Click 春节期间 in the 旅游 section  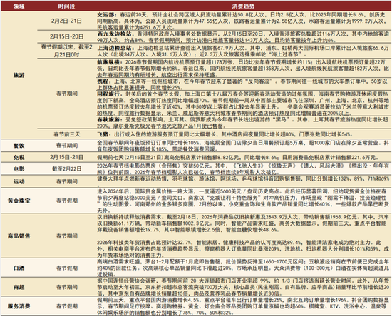pos(66,94)
